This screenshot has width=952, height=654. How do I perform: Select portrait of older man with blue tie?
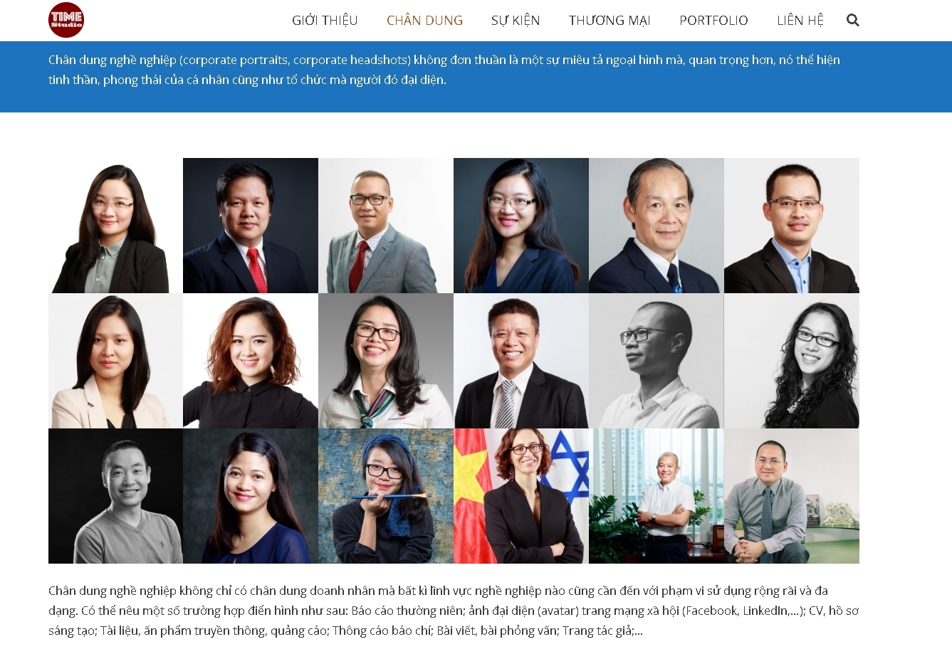pos(657,226)
